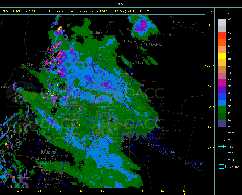This screenshot has height=195, width=242.
Task: Click the V_Flores place label
Action: pos(45,185)
